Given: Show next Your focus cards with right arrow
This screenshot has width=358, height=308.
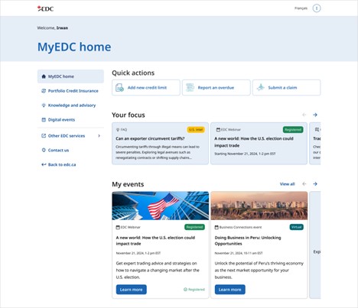Looking at the screenshot, I should pos(315,115).
